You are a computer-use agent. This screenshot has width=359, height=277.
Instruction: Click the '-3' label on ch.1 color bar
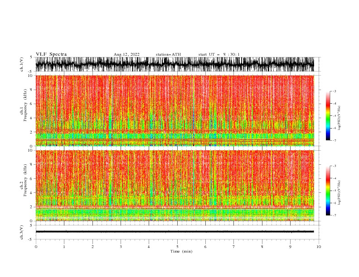click(334, 91)
